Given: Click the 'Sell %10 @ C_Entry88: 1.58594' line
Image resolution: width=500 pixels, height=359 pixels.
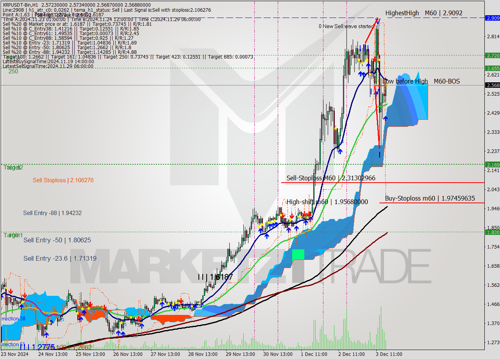Looking at the screenshot, I should pyautogui.click(x=67, y=38).
